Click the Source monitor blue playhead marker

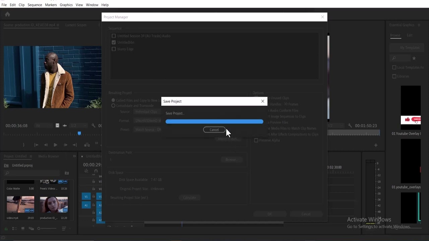click(x=79, y=133)
